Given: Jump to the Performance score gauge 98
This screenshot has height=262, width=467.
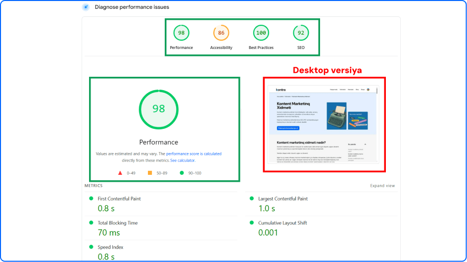Looking at the screenshot, I should point(181,33).
